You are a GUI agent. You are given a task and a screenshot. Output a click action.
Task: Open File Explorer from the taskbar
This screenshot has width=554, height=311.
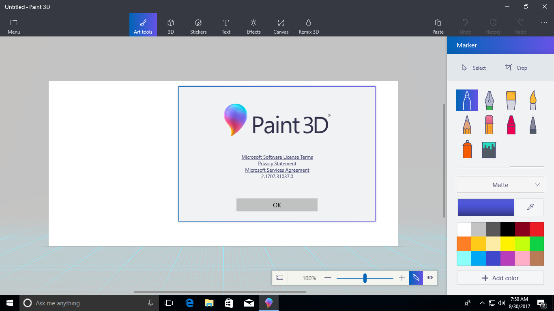pos(209,303)
